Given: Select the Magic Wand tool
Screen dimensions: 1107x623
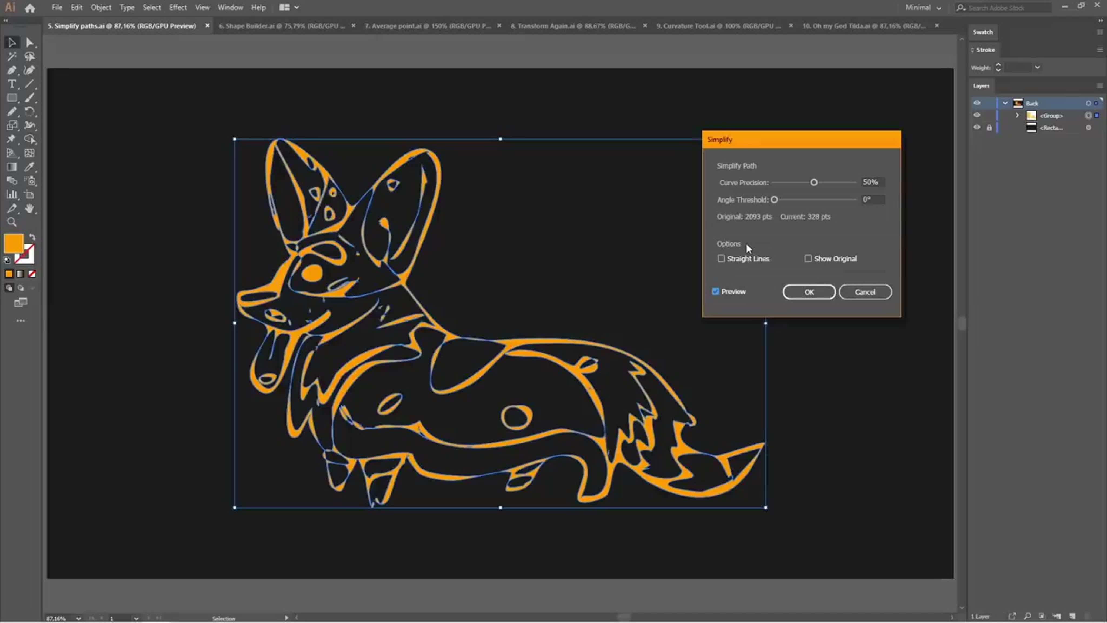Looking at the screenshot, I should 12,56.
